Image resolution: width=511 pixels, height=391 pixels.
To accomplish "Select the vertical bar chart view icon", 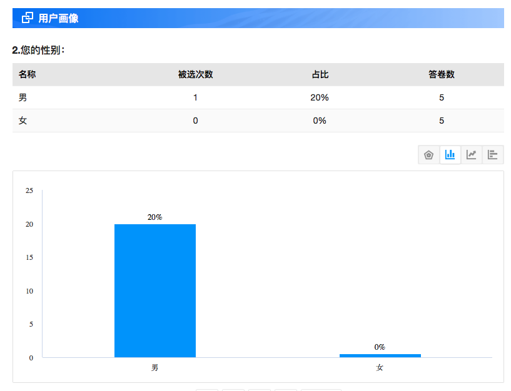I will (x=450, y=155).
